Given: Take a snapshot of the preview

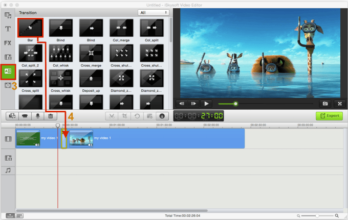Looking at the screenshot, I should 325,104.
